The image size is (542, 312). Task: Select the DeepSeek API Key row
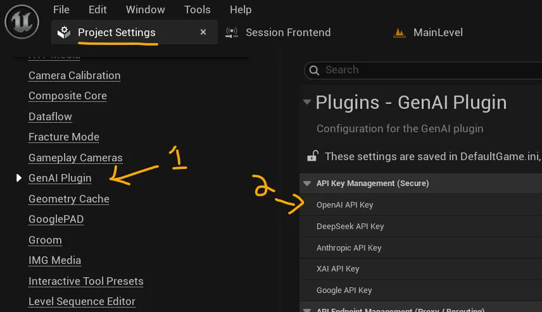[x=420, y=227]
